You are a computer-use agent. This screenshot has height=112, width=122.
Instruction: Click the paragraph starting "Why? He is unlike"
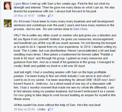[x=65, y=51]
